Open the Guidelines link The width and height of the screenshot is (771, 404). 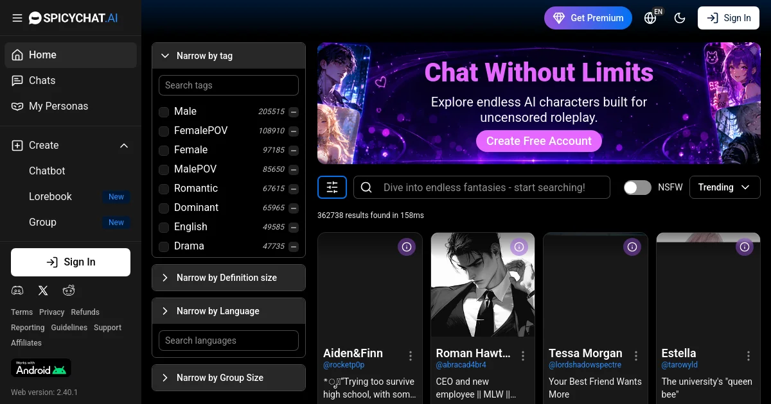[69, 328]
